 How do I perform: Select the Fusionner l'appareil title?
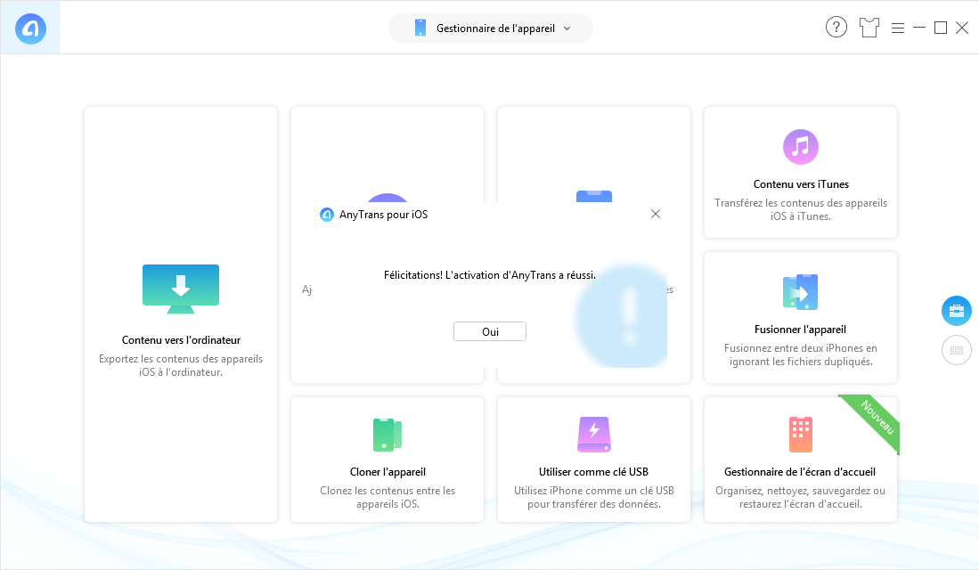[801, 330]
